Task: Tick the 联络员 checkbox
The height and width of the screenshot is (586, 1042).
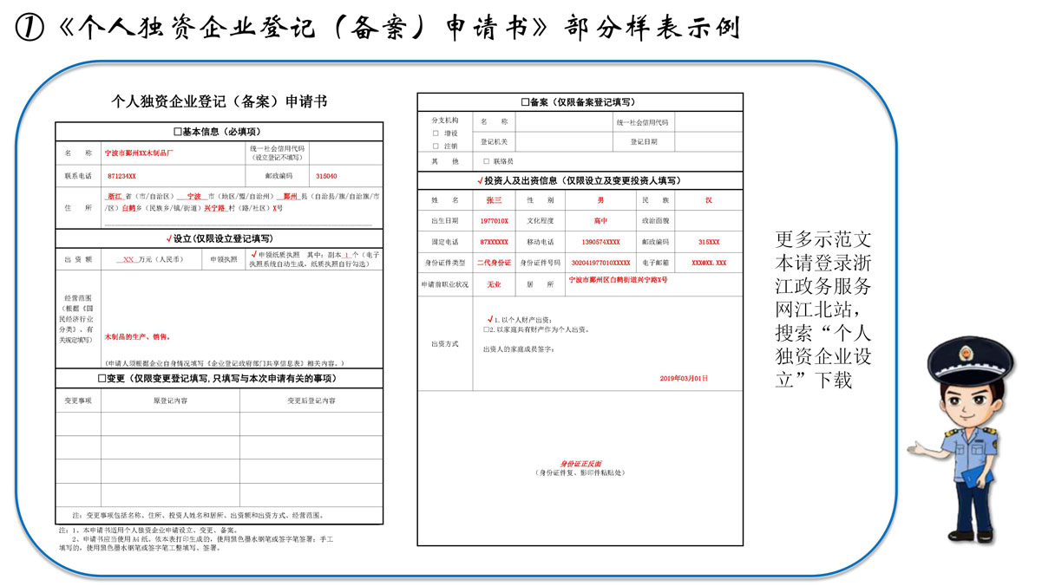Action: [x=486, y=162]
